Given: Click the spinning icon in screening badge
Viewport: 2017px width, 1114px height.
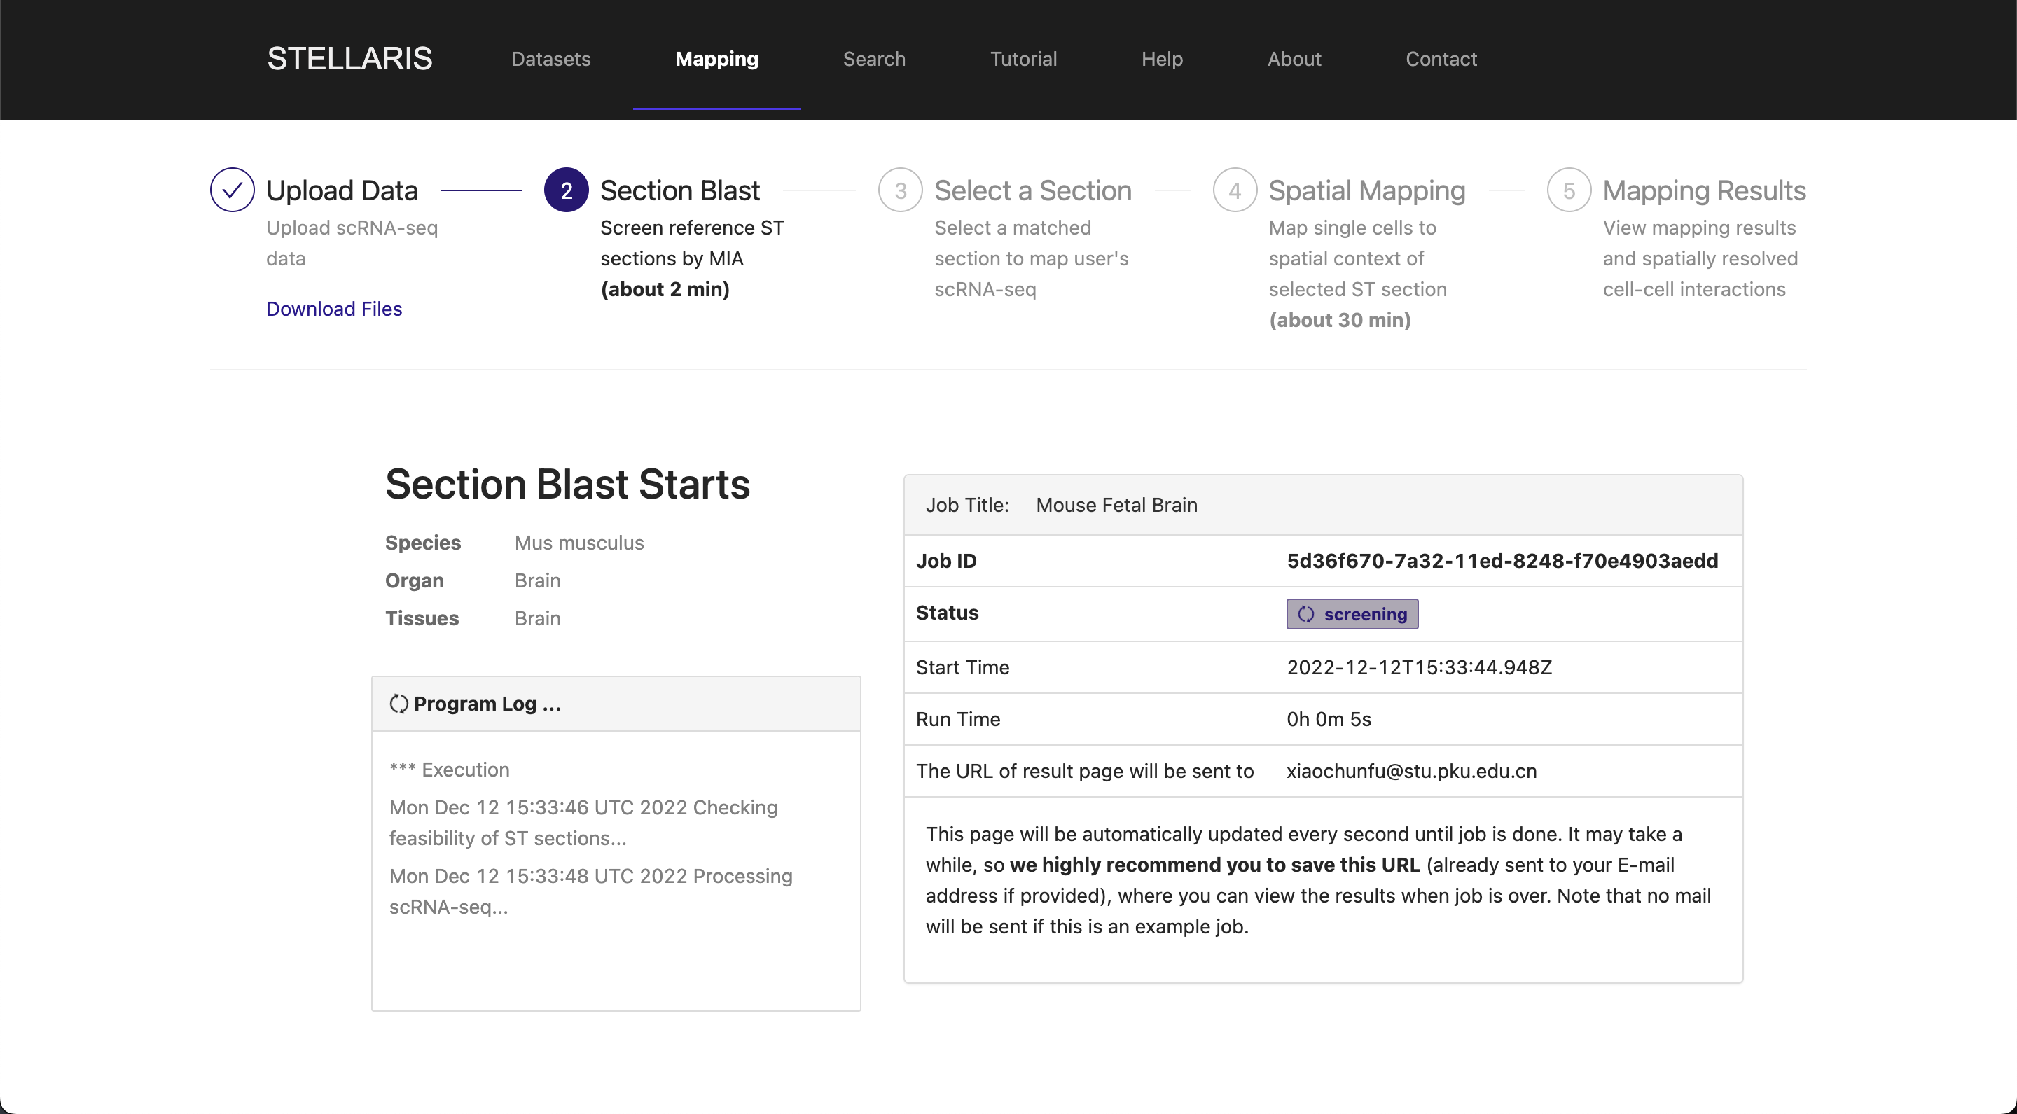Looking at the screenshot, I should (1306, 615).
